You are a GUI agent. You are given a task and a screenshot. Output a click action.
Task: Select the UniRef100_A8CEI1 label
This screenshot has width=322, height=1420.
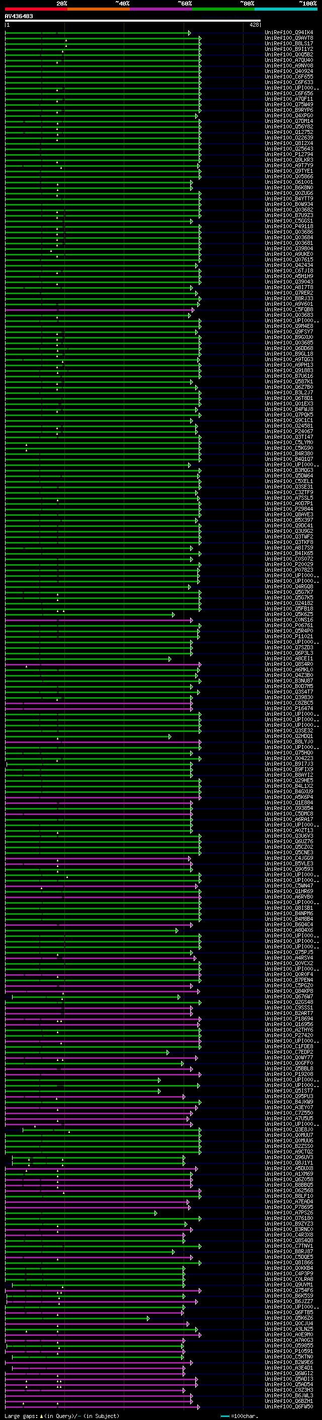click(289, 659)
